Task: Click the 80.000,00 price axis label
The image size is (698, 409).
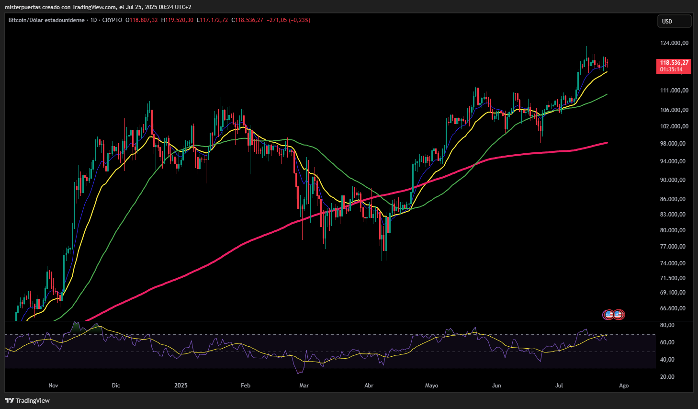Action: pos(673,230)
